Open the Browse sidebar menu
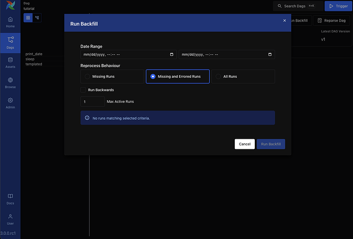This screenshot has height=239, width=353. (10, 83)
